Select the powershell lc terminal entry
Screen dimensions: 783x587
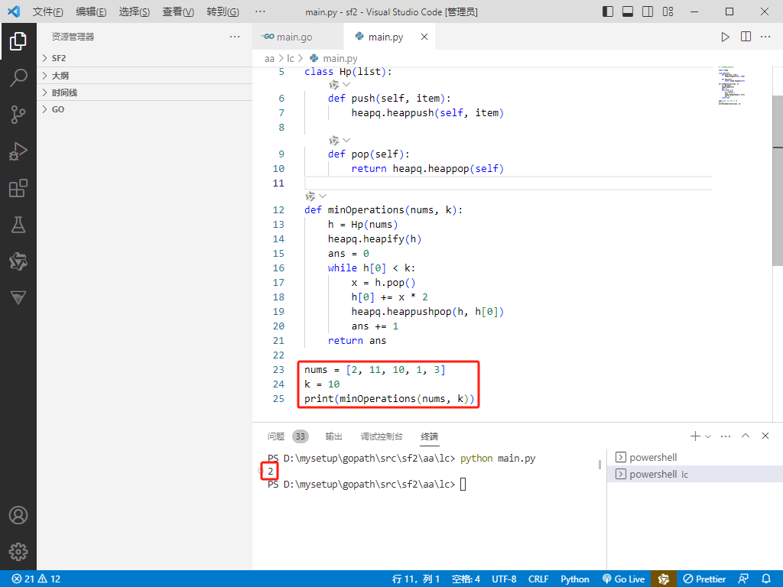tap(695, 474)
